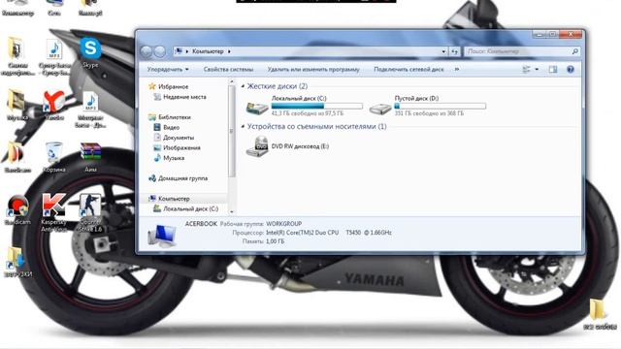Click navigation pane scrollbar down arrow
This screenshot has width=621, height=349.
[x=232, y=212]
